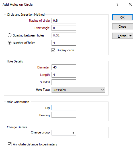
Task: Confirm with the OK button
Action: [122, 17]
